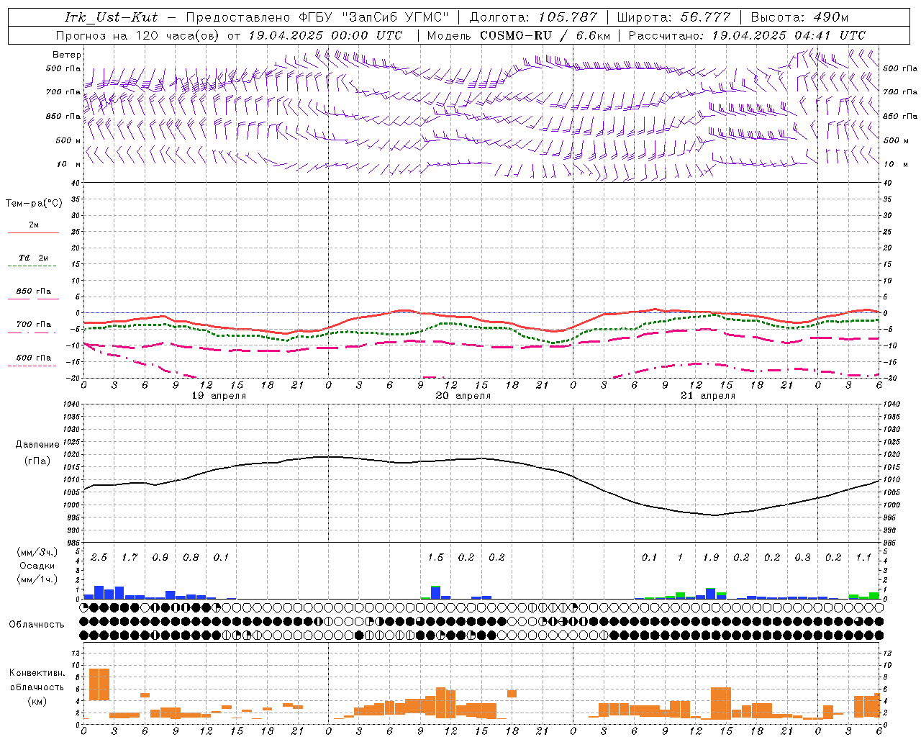Click the Конвективн. convective cloud label
This screenshot has height=737, width=921.
coord(37,673)
